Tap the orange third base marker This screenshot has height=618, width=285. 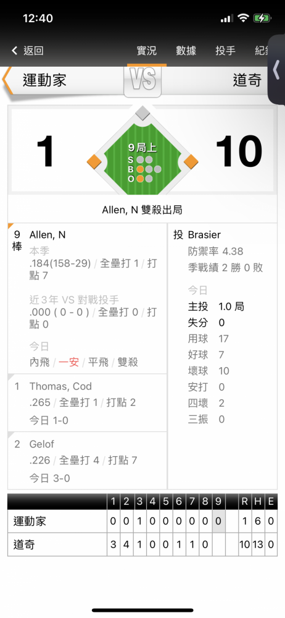click(x=94, y=161)
